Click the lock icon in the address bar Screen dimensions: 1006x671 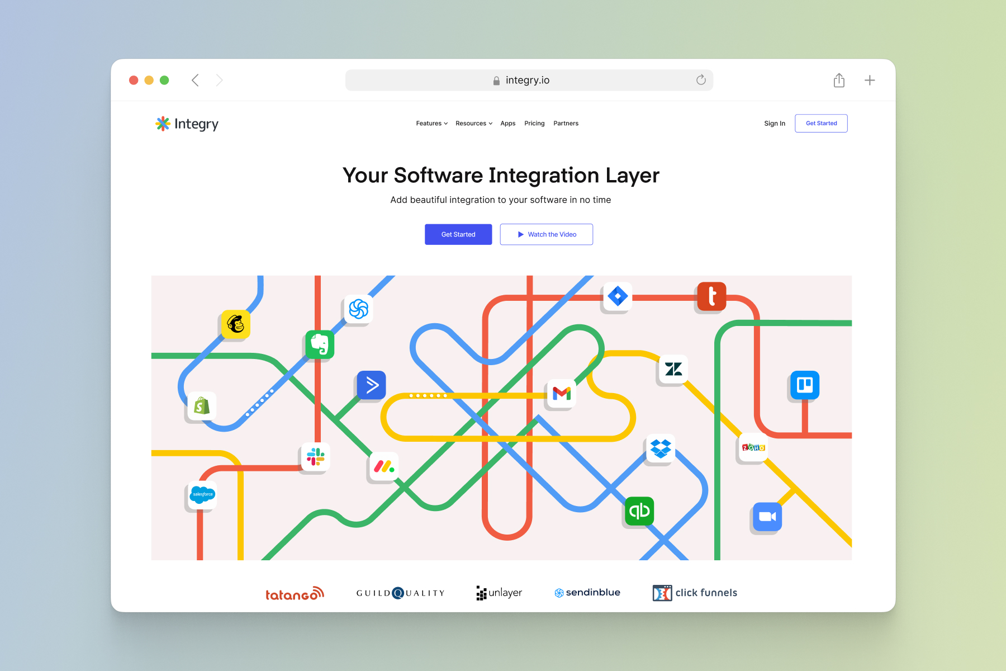coord(496,81)
